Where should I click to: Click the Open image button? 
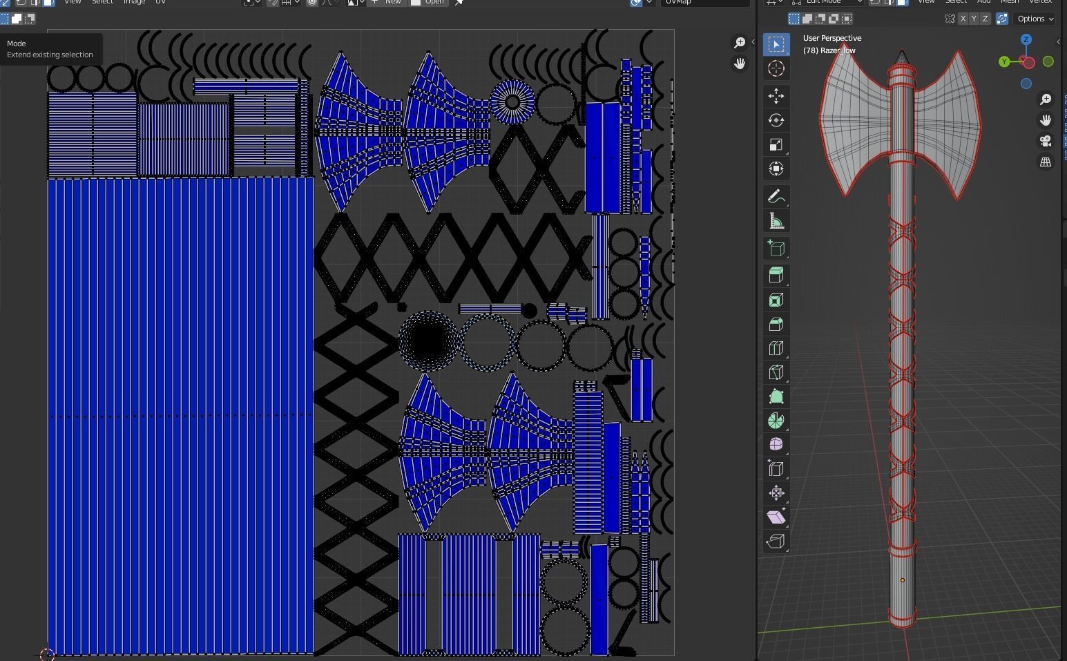tap(428, 2)
